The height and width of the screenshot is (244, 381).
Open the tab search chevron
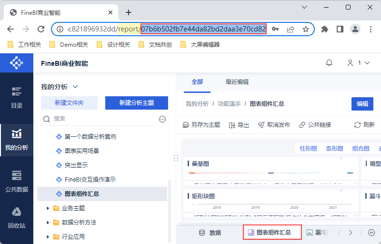click(304, 7)
